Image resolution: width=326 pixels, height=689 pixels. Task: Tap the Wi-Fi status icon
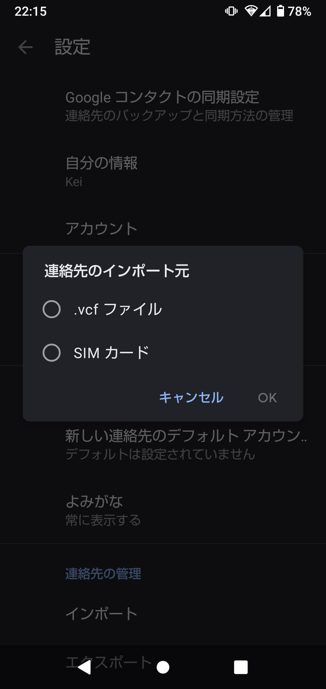tap(251, 11)
